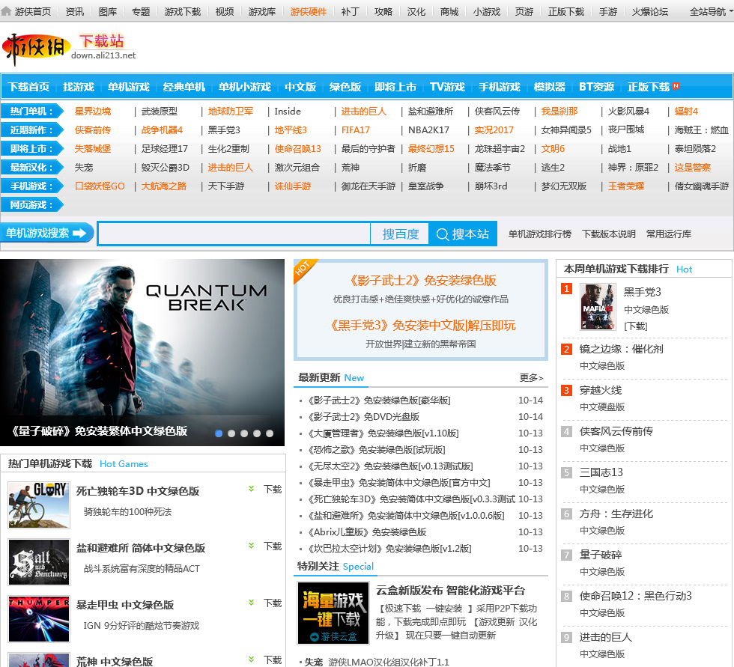Switch to 找游戏 tab
Screen dimensions: 734x667
79,87
